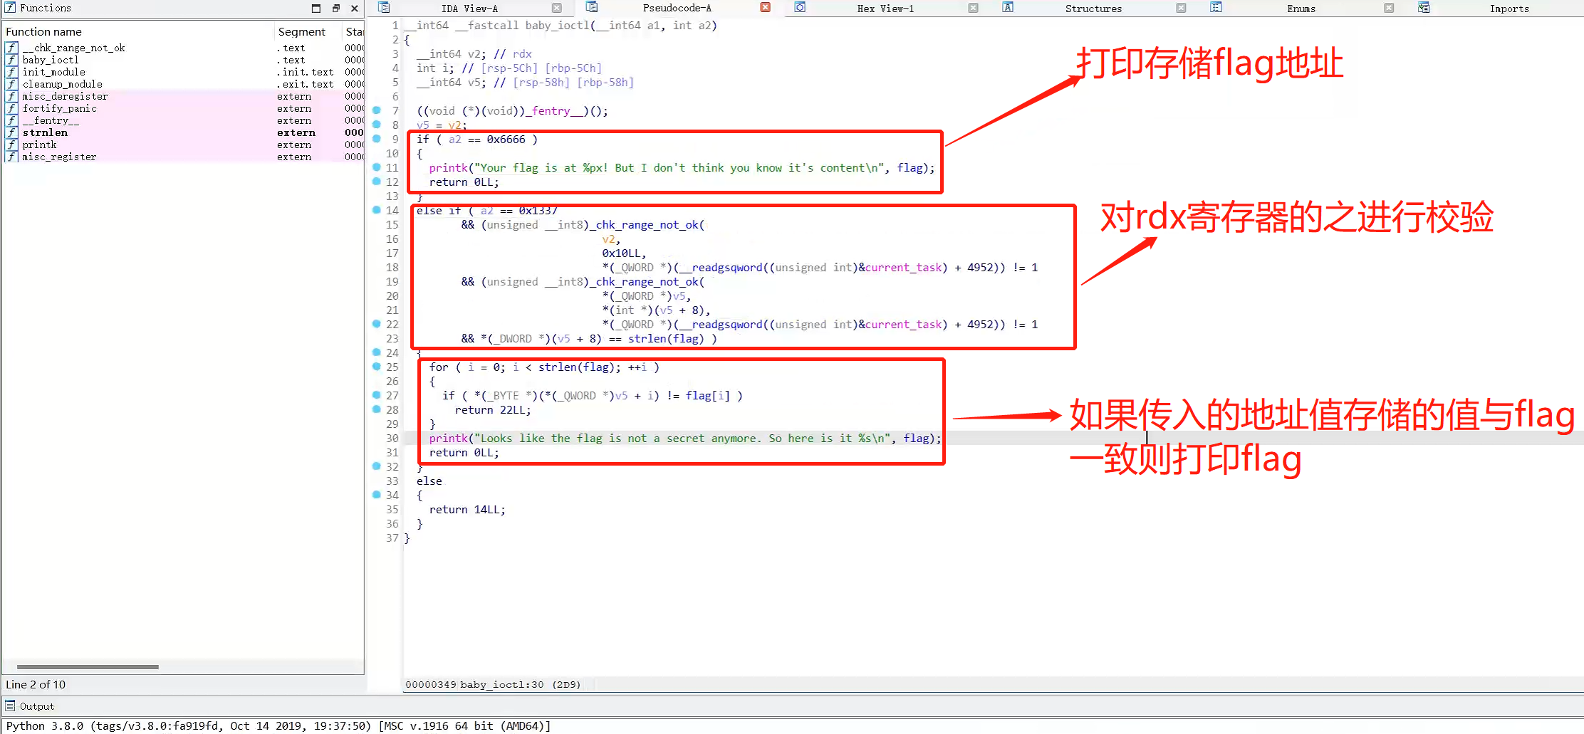The width and height of the screenshot is (1584, 734).
Task: Close the Functions panel
Action: (355, 8)
